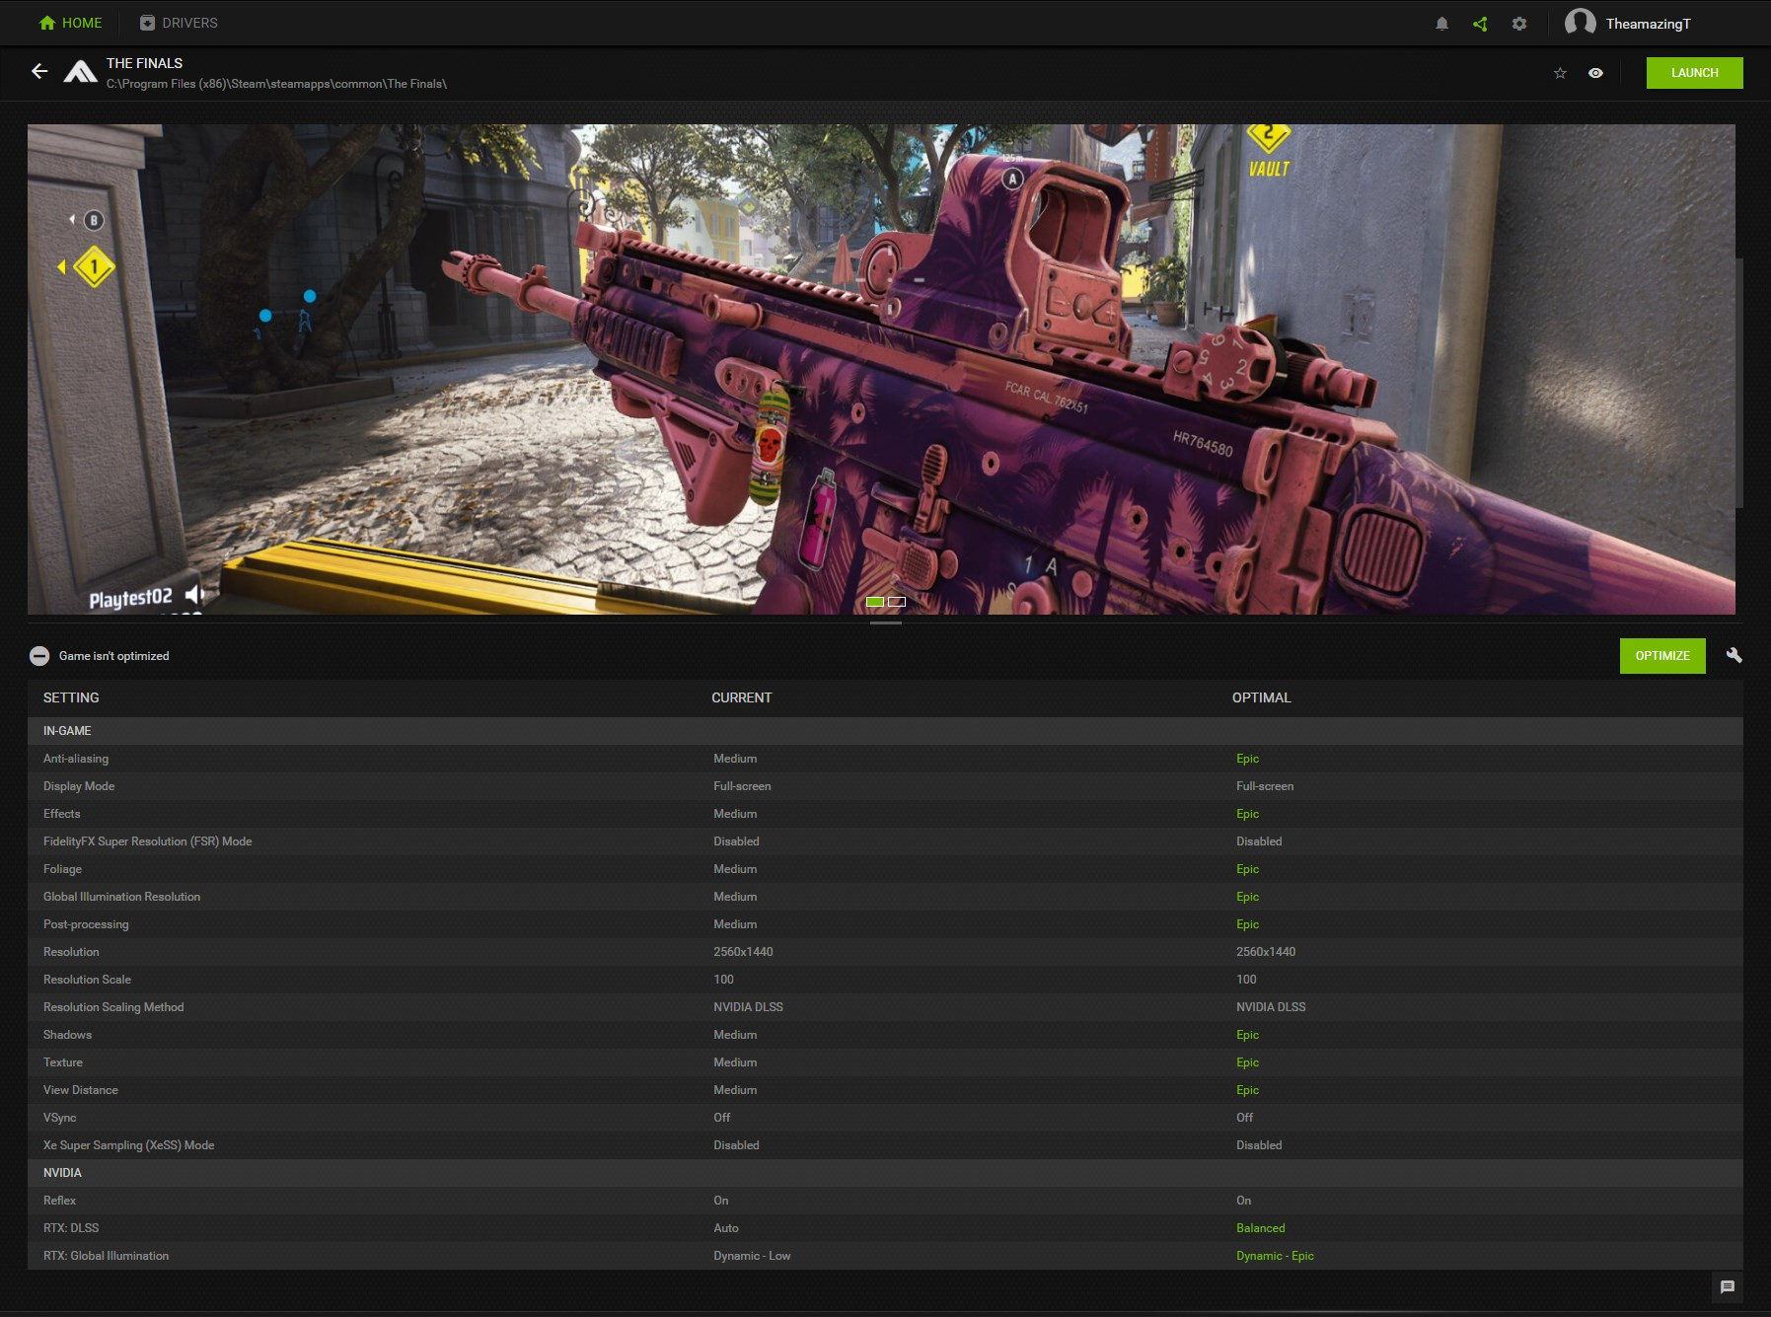The height and width of the screenshot is (1317, 1771).
Task: Select the second screenshot indicator
Action: (x=897, y=601)
